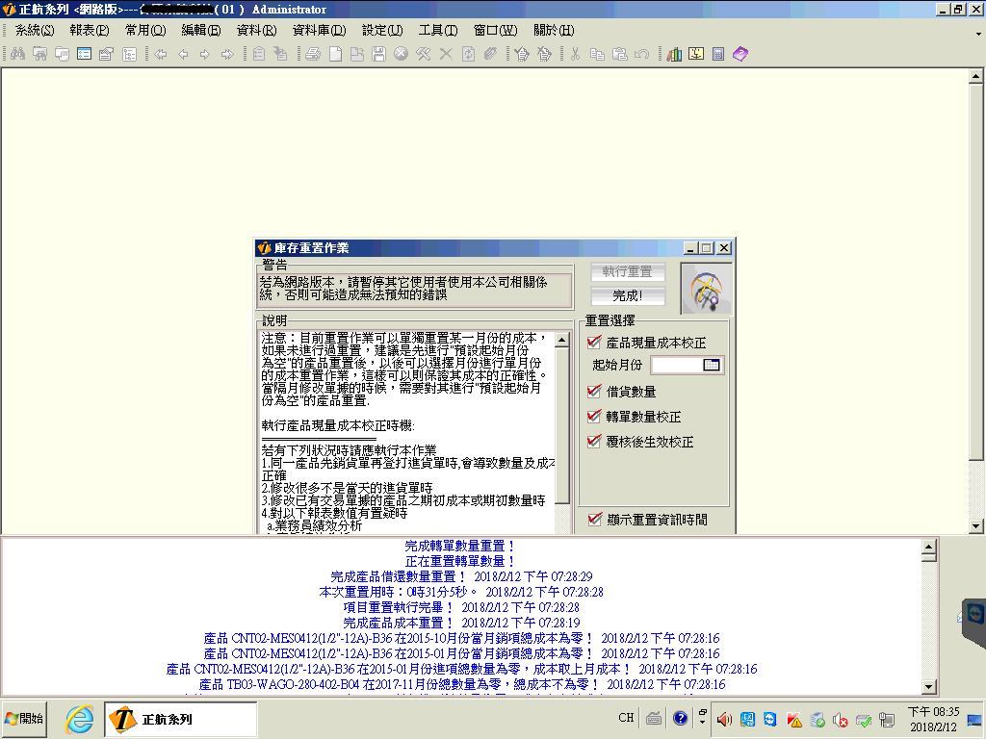Click the hammer tools icon in the toolbar
986x739 pixels.
tap(424, 54)
